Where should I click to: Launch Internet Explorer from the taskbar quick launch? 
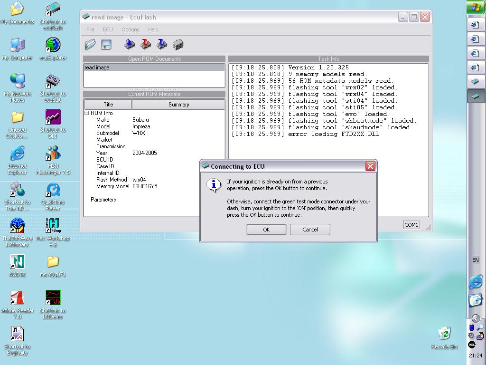tap(476, 282)
